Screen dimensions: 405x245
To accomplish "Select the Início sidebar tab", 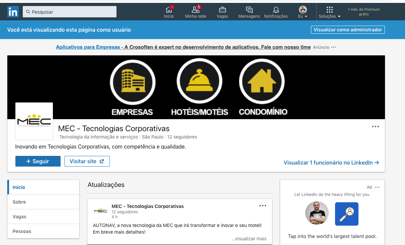I will click(x=44, y=187).
